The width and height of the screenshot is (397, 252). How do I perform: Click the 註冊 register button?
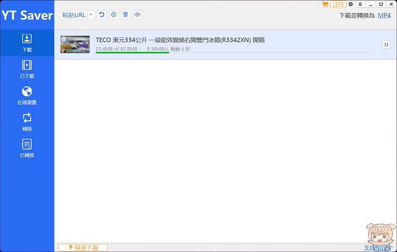338,5
